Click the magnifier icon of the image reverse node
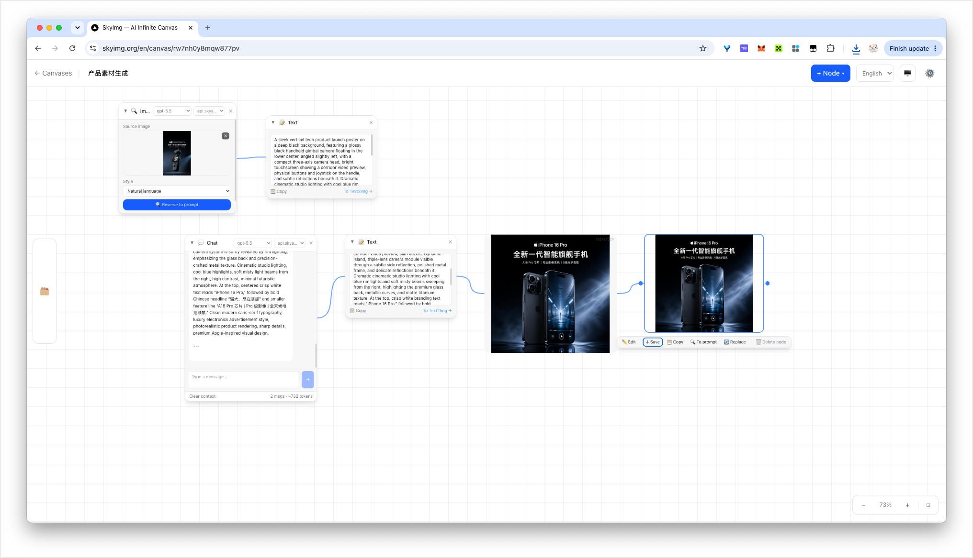Screen dimensions: 973x558 point(134,111)
